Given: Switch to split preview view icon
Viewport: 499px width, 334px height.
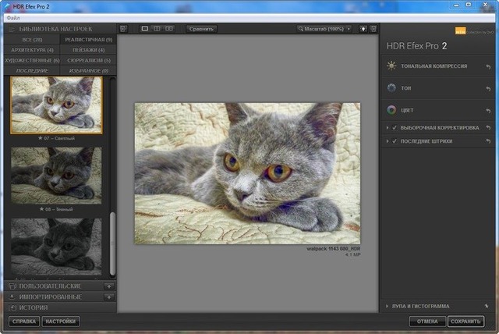Looking at the screenshot, I should coord(157,29).
